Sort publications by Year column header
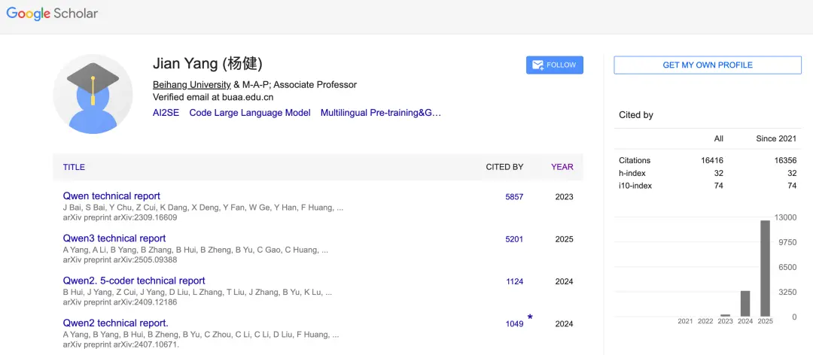This screenshot has height=355, width=813. pos(562,167)
